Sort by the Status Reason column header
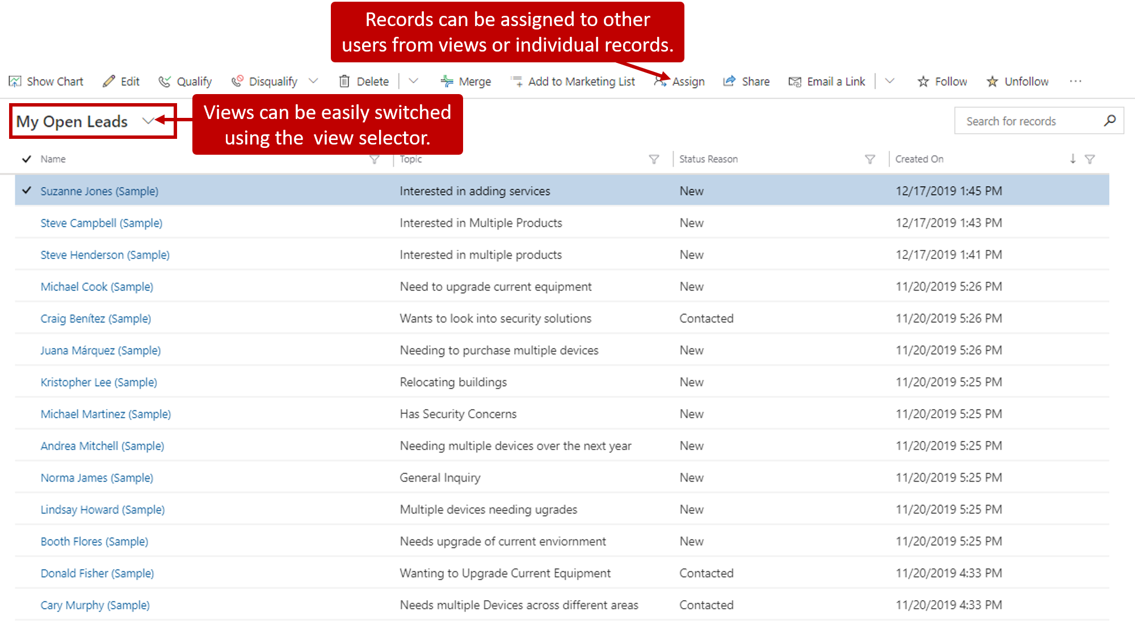The width and height of the screenshot is (1135, 641). 708,159
